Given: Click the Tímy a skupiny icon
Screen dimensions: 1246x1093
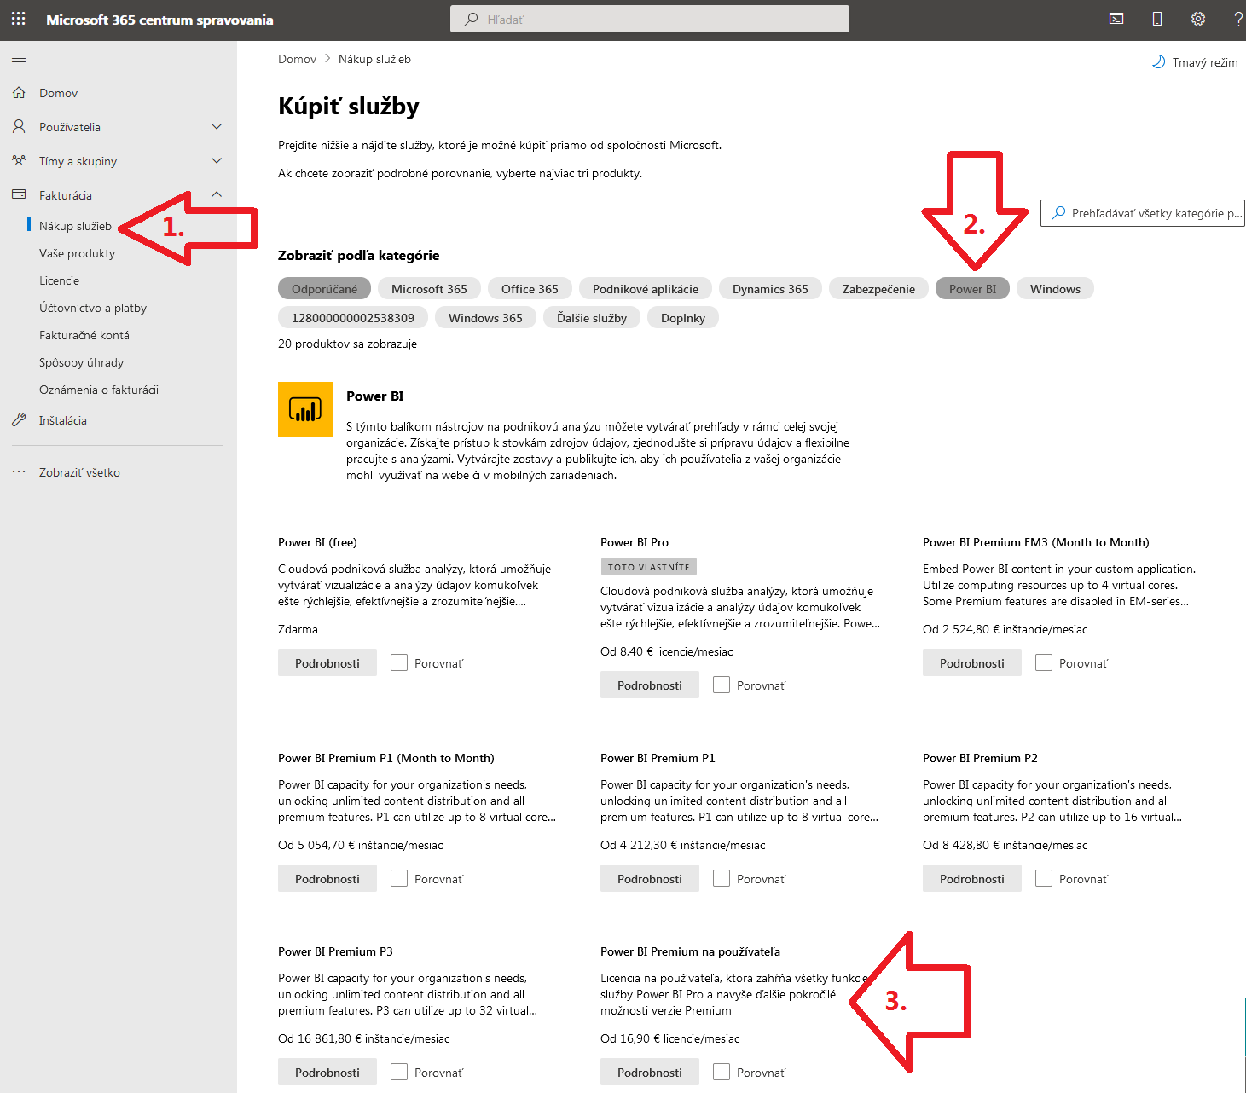Looking at the screenshot, I should click(x=19, y=160).
